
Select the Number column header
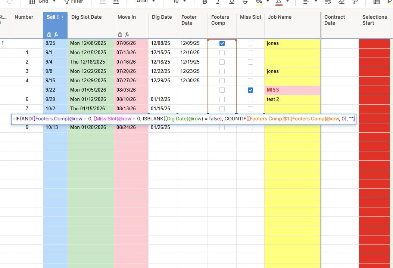pos(27,25)
